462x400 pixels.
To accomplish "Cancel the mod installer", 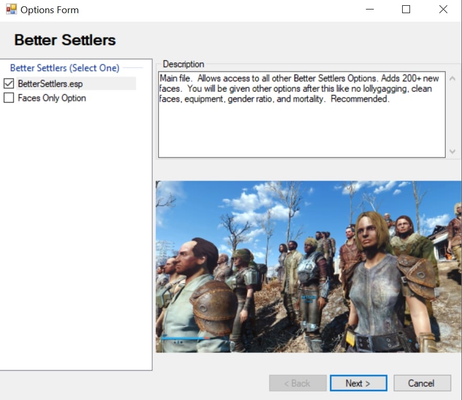I will click(x=422, y=383).
